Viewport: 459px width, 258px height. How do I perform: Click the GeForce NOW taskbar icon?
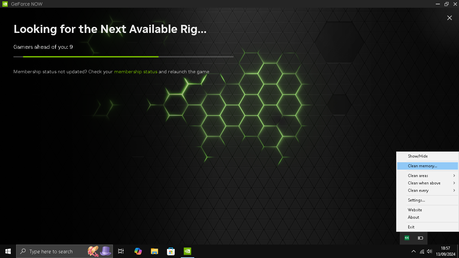tap(187, 251)
